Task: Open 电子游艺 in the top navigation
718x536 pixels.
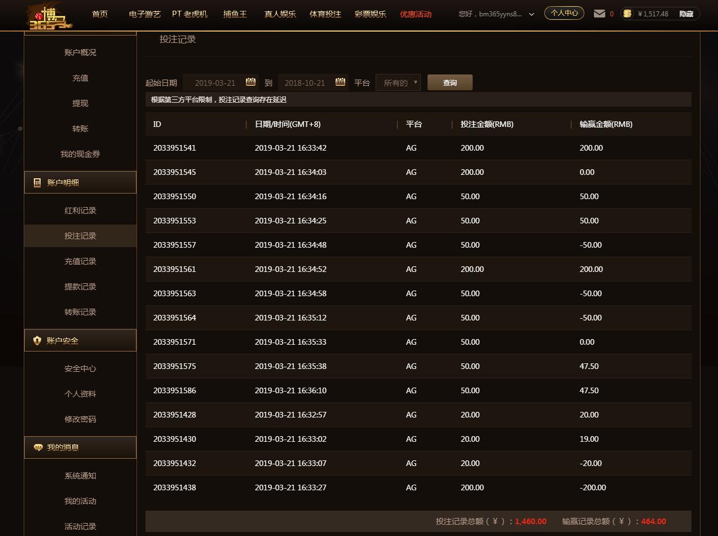Action: (145, 14)
